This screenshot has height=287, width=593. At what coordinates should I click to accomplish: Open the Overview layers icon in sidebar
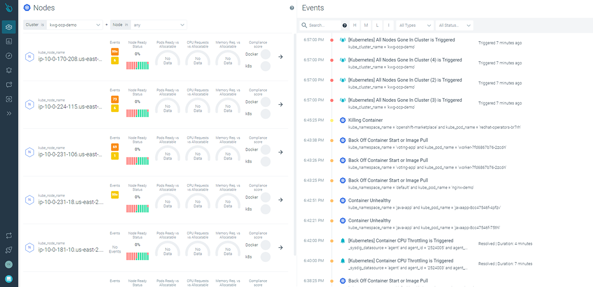coord(9,27)
